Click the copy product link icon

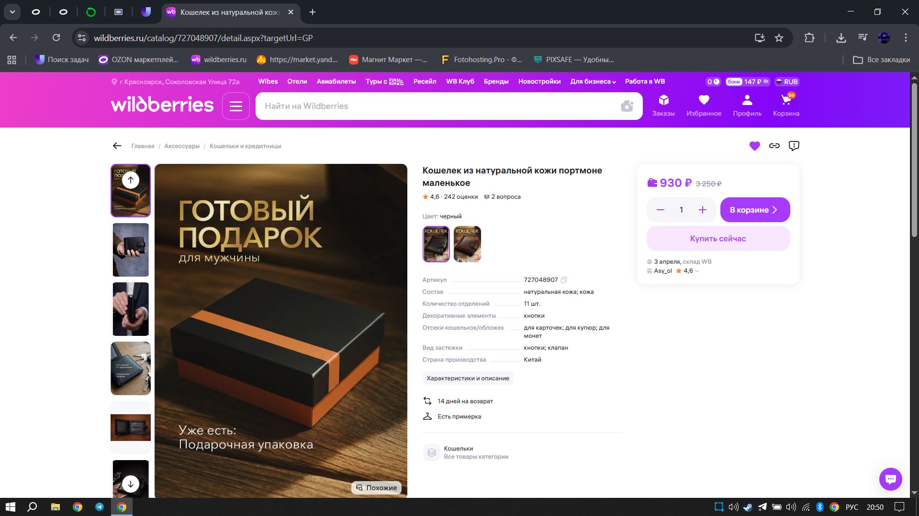point(774,146)
